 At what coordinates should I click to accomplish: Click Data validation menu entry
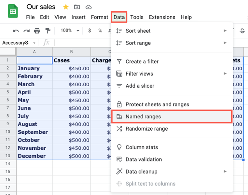click(144, 160)
